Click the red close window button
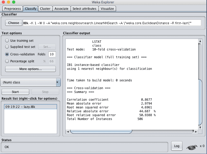This screenshot has height=154, width=207. (x=3, y=2)
